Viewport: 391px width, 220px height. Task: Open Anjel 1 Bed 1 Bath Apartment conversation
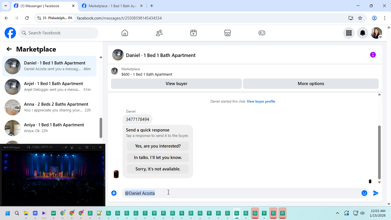click(50, 87)
